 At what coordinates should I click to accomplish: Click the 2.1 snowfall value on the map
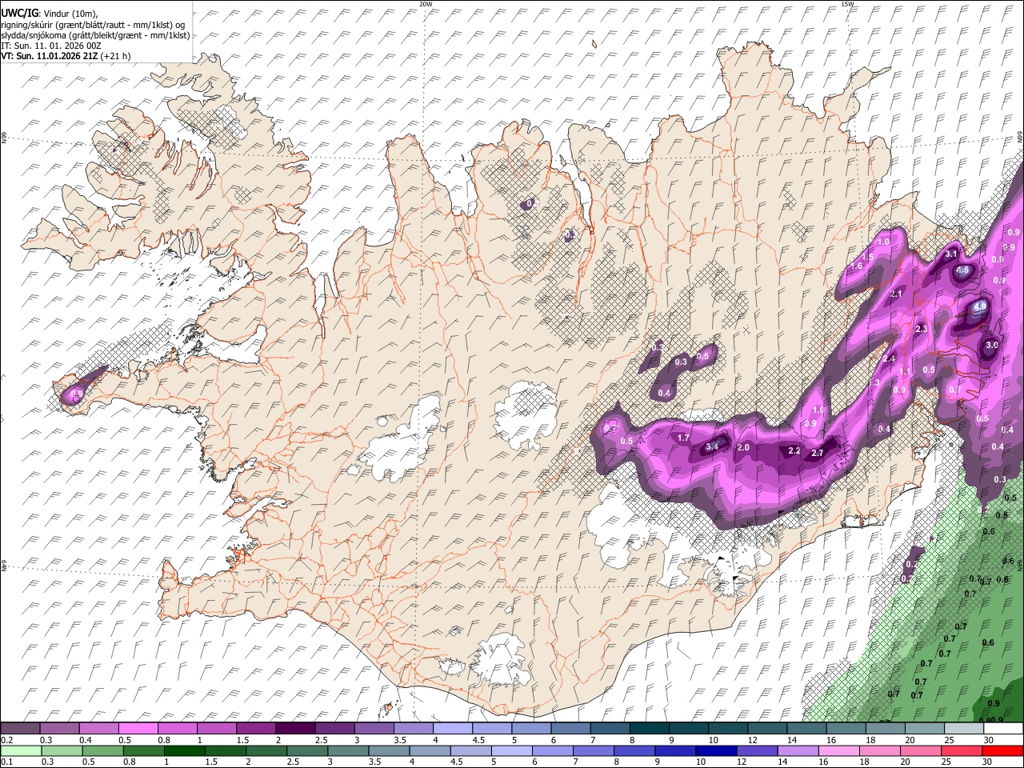tap(896, 294)
